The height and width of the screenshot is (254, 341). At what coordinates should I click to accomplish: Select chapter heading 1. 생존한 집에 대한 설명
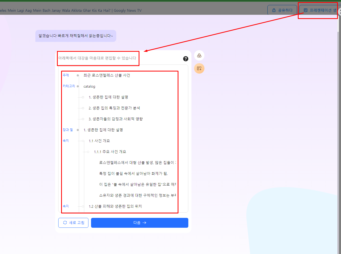click(x=103, y=130)
